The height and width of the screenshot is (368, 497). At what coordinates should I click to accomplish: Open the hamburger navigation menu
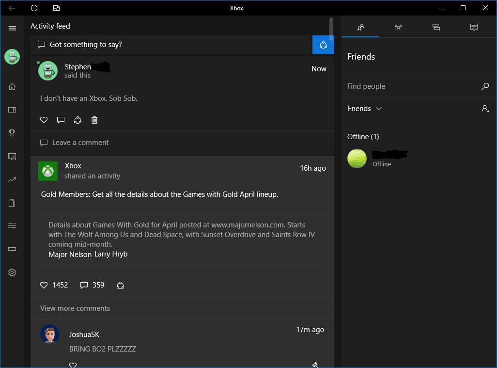pos(12,28)
